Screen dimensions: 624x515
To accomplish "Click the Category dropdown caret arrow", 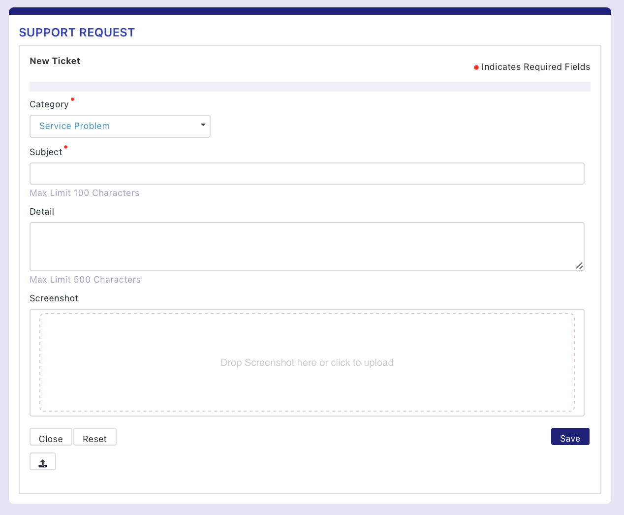I will (203, 125).
